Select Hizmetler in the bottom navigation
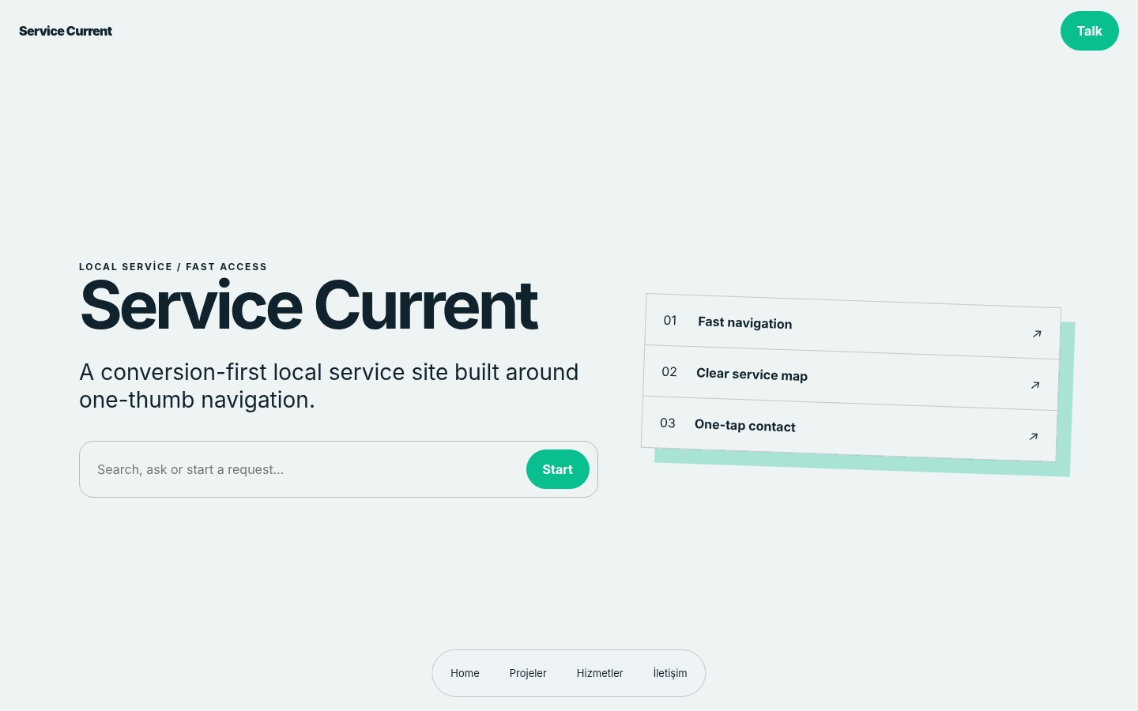This screenshot has height=711, width=1138. click(600, 673)
